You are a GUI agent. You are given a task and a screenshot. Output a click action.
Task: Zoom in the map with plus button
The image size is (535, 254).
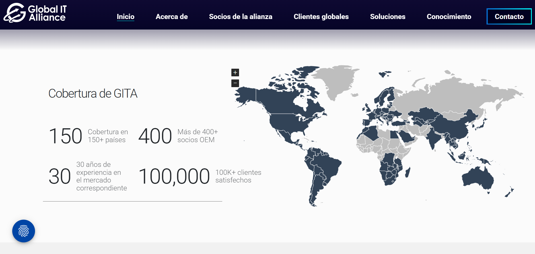[x=235, y=73]
